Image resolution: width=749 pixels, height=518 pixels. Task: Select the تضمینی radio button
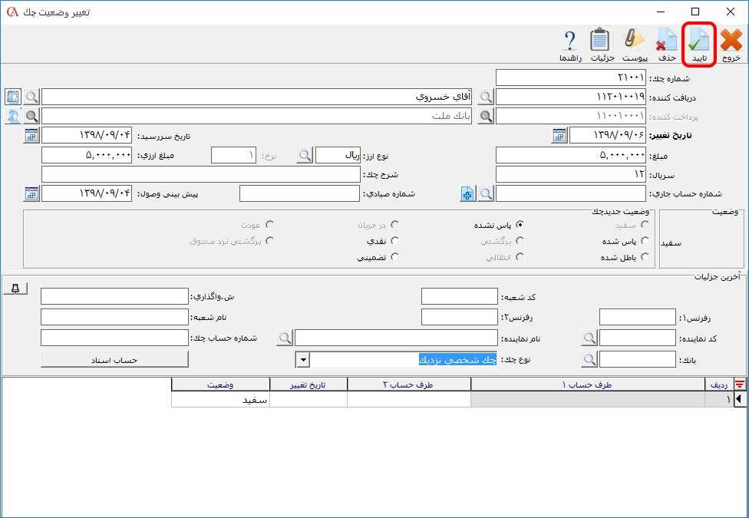pyautogui.click(x=394, y=257)
